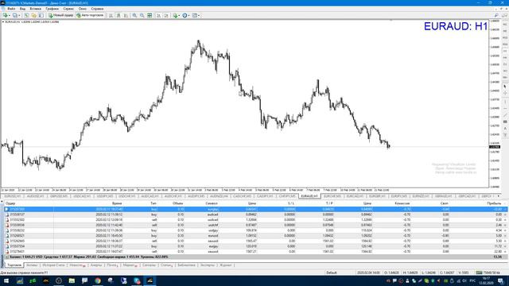The image size is (509, 286).
Task: Open Chrome from the Windows taskbar
Action: (x=98, y=280)
